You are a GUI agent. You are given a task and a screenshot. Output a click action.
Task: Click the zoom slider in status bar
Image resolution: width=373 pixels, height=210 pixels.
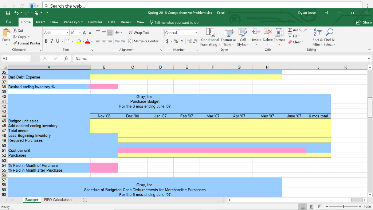343,207
